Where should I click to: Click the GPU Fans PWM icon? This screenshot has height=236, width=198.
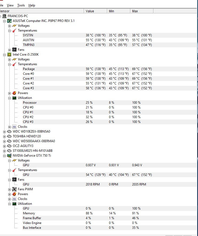coord(14,189)
